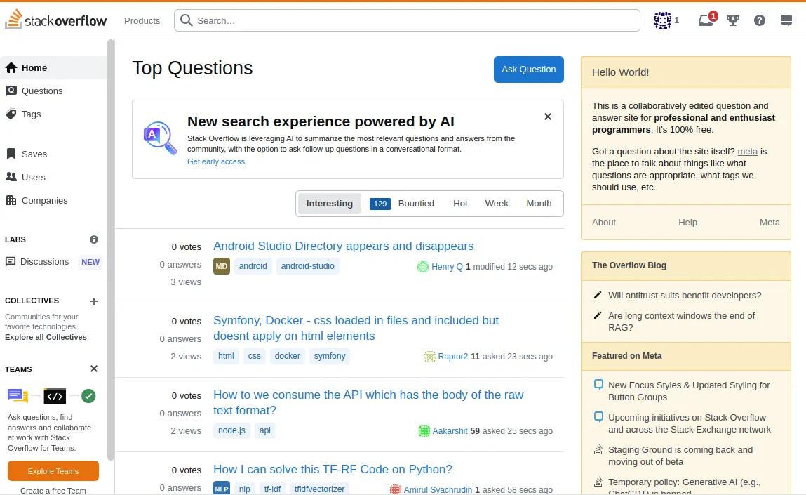Screen dimensions: 806x495
Task: Go to Tags in the sidebar
Action: (32, 114)
